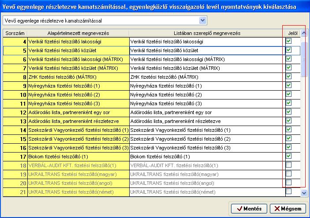The height and width of the screenshot is (218, 310).
Task: Check UKRAILTRANS felszólító(angol) checkbox
Action: [289, 183]
